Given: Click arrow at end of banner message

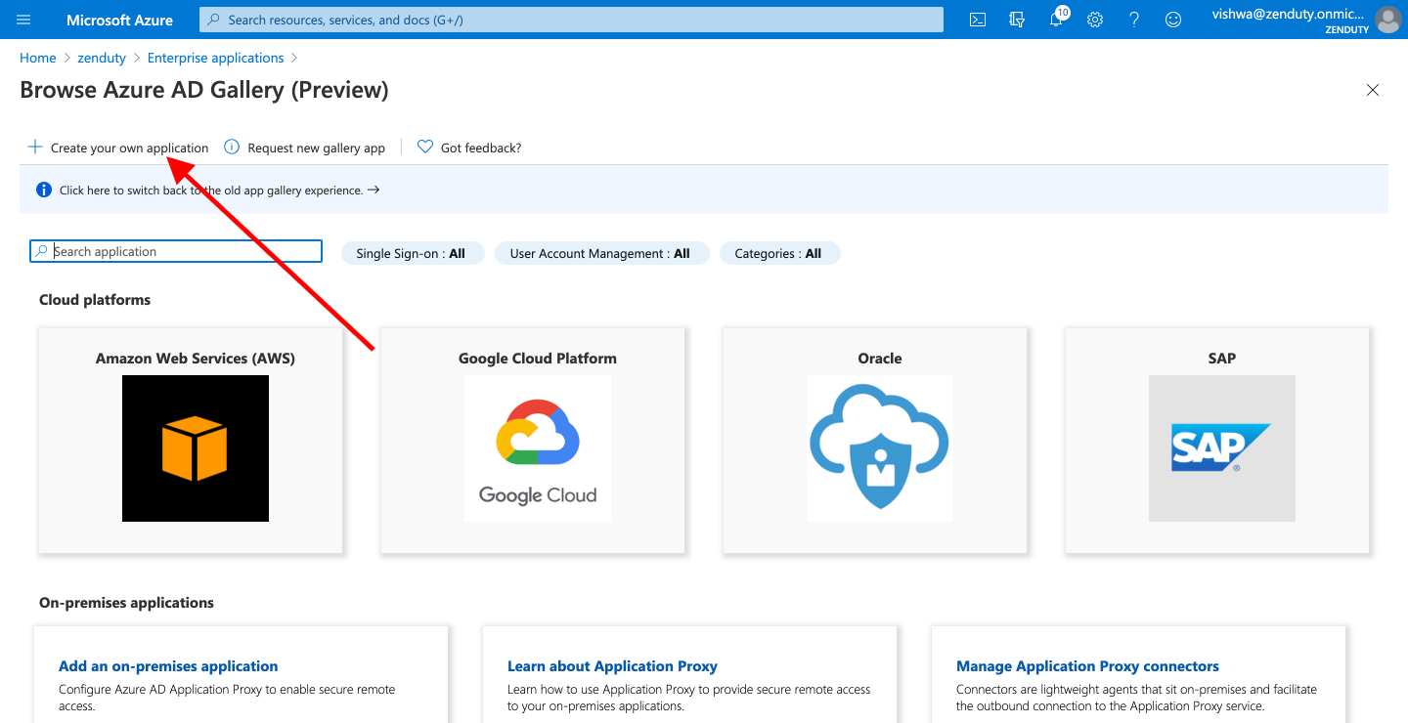Looking at the screenshot, I should [x=374, y=190].
